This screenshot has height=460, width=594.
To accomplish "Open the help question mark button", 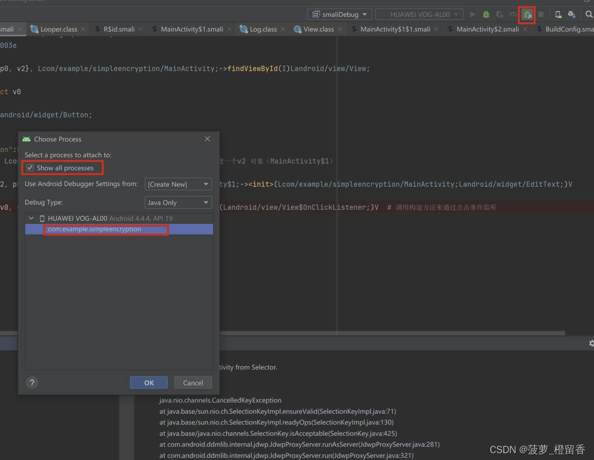I will 32,383.
